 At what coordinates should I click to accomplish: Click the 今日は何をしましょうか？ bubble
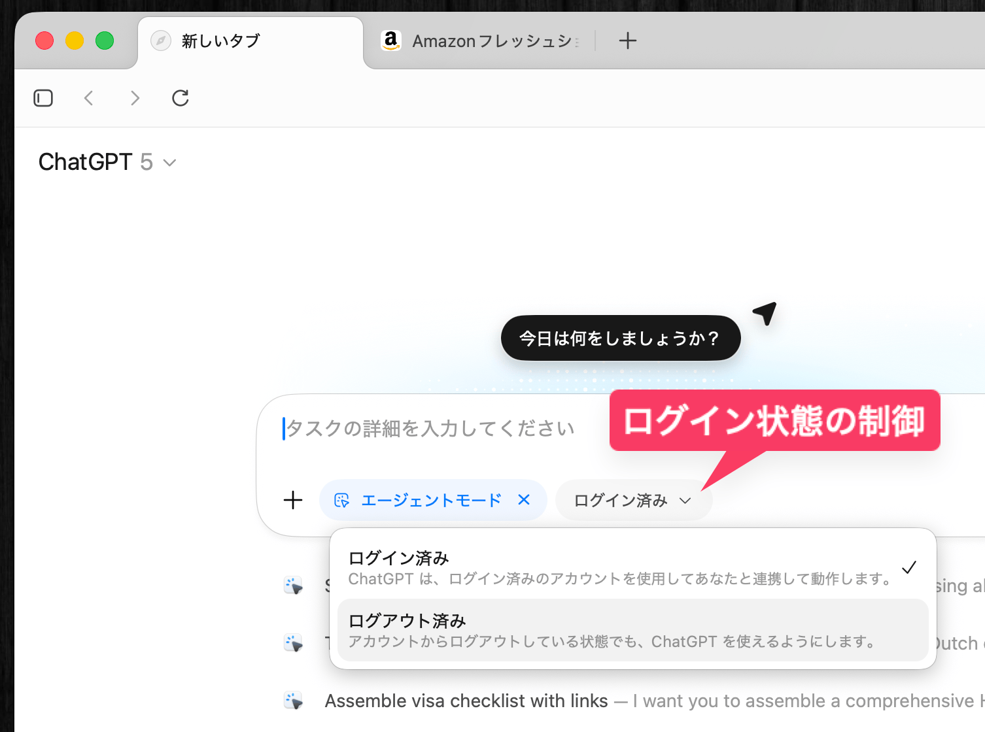(x=620, y=338)
